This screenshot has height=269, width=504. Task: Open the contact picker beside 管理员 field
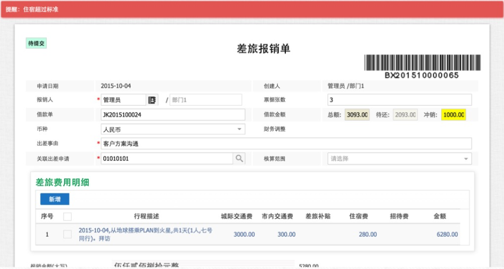pyautogui.click(x=152, y=100)
